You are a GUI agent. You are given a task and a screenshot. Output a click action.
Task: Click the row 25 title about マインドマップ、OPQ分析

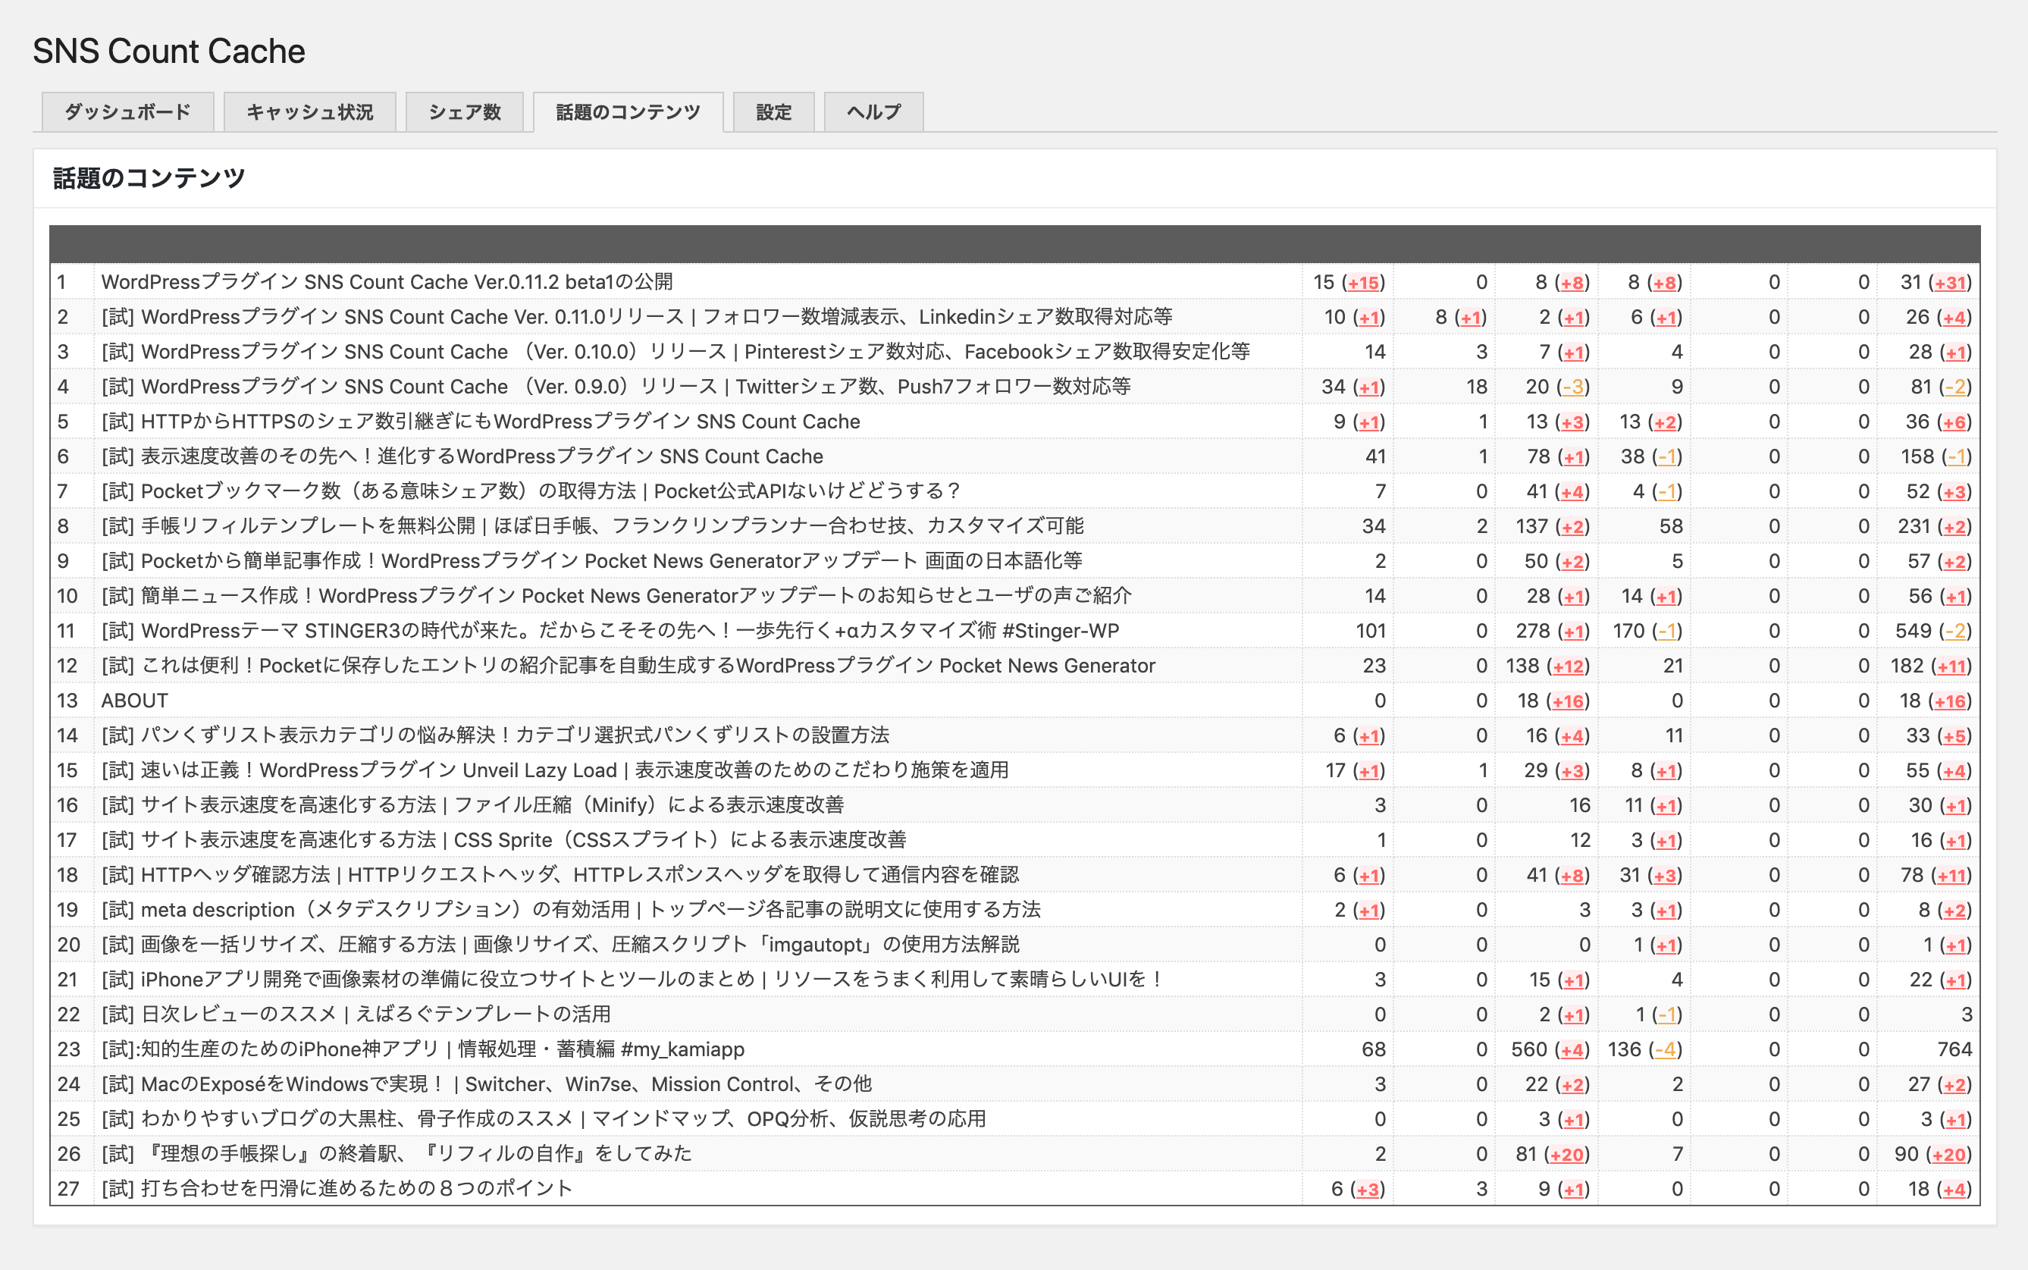point(544,1119)
